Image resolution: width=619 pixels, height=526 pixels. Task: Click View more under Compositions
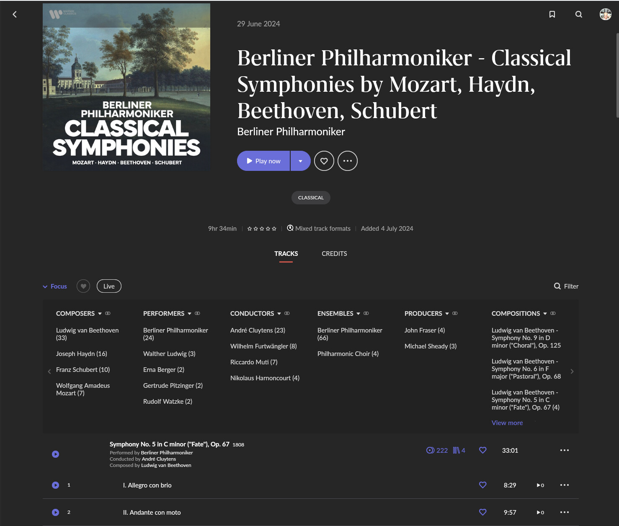(507, 423)
